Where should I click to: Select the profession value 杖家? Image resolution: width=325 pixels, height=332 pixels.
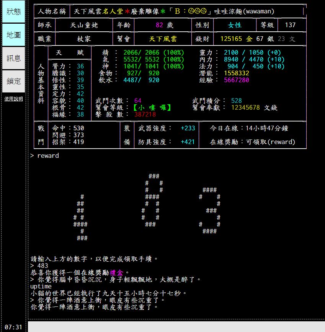[x=84, y=39]
